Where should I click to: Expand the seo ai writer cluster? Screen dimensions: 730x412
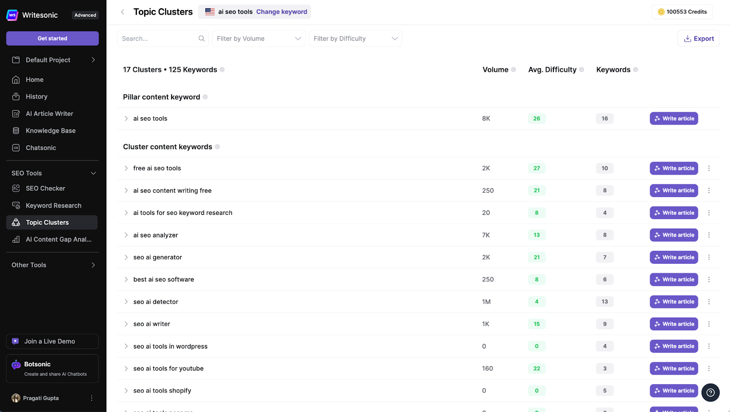[x=126, y=324]
